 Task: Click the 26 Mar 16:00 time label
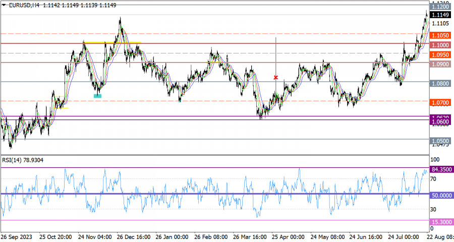pyautogui.click(x=250, y=237)
